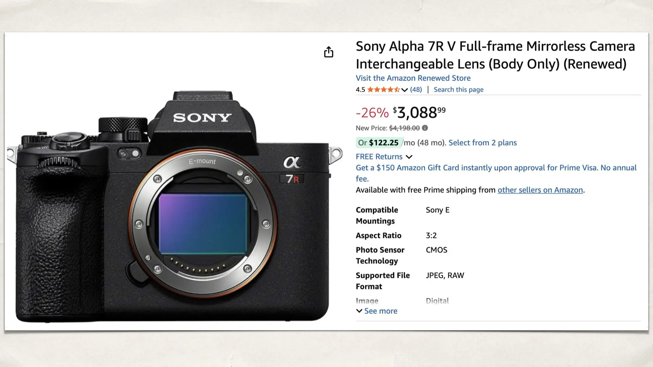Open the ratings dropdown beside 4.5 stars

[404, 90]
